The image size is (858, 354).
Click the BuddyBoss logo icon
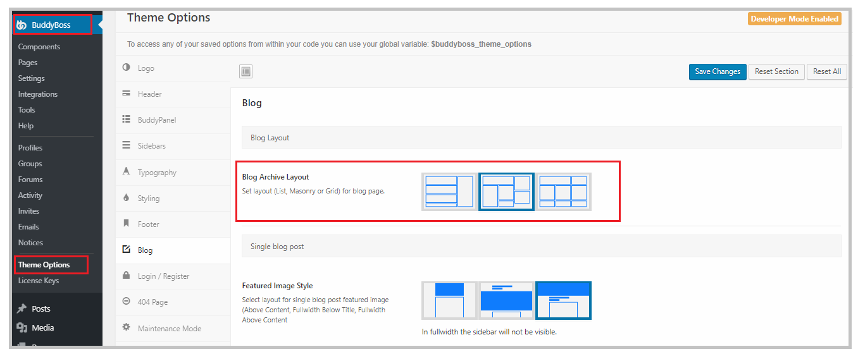[x=21, y=25]
